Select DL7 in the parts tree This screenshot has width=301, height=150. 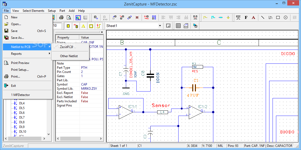tap(22, 117)
